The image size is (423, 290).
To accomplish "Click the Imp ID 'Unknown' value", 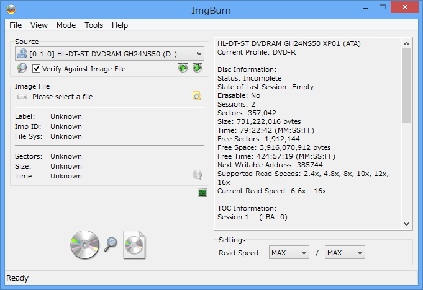I will 66,126.
